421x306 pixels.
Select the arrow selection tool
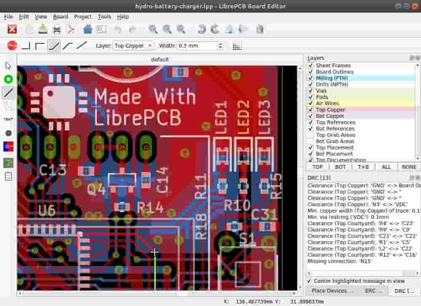(x=7, y=66)
